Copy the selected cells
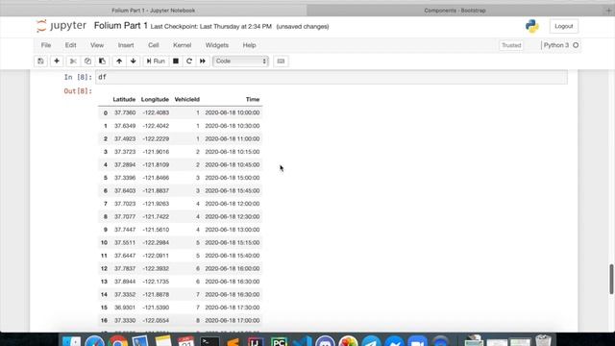 pos(87,62)
